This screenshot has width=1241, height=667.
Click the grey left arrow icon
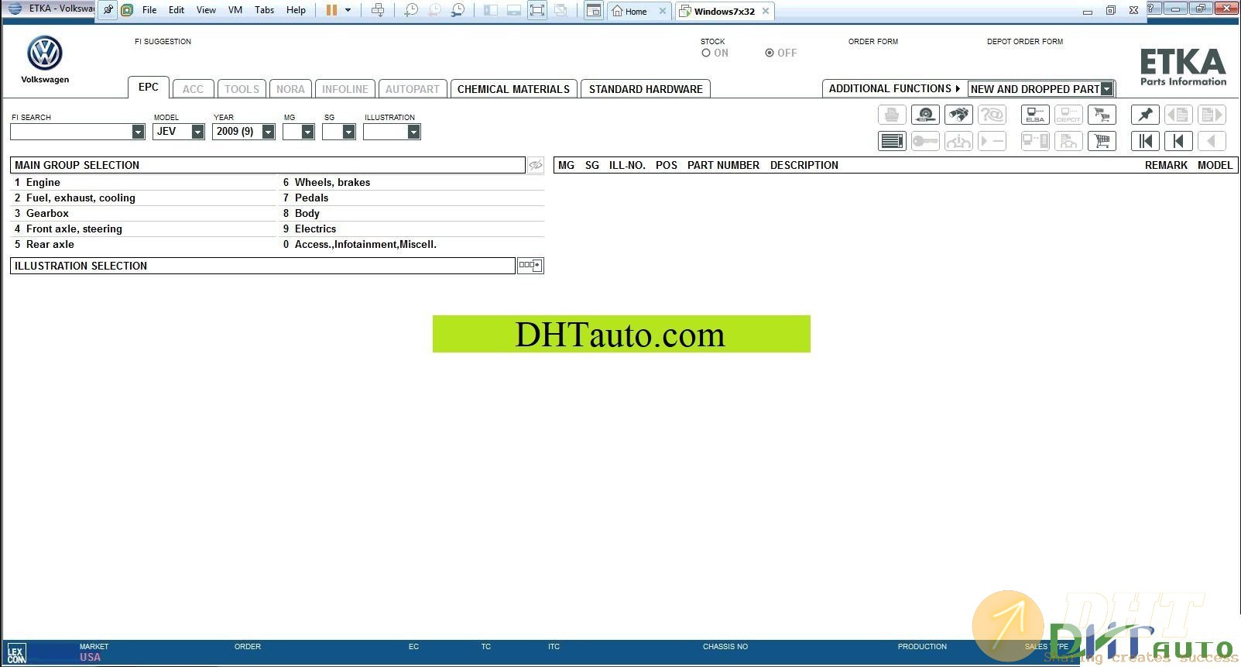coord(1212,141)
